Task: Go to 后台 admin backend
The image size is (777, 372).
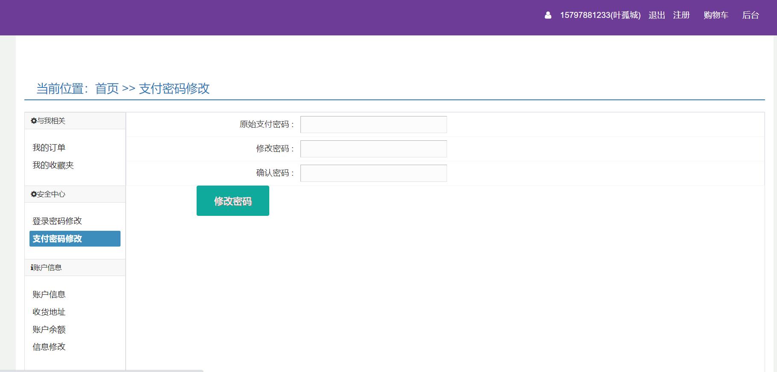Action: click(751, 15)
